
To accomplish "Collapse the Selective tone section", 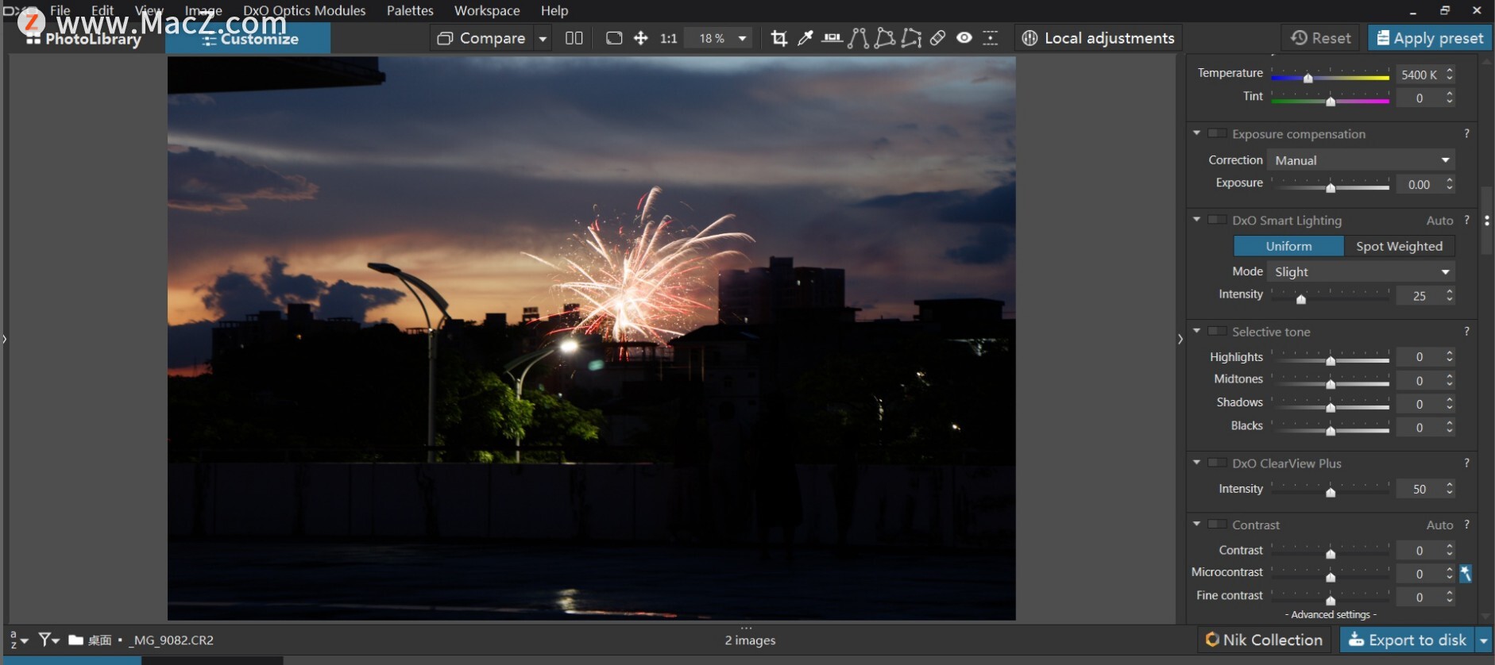I will pyautogui.click(x=1196, y=331).
